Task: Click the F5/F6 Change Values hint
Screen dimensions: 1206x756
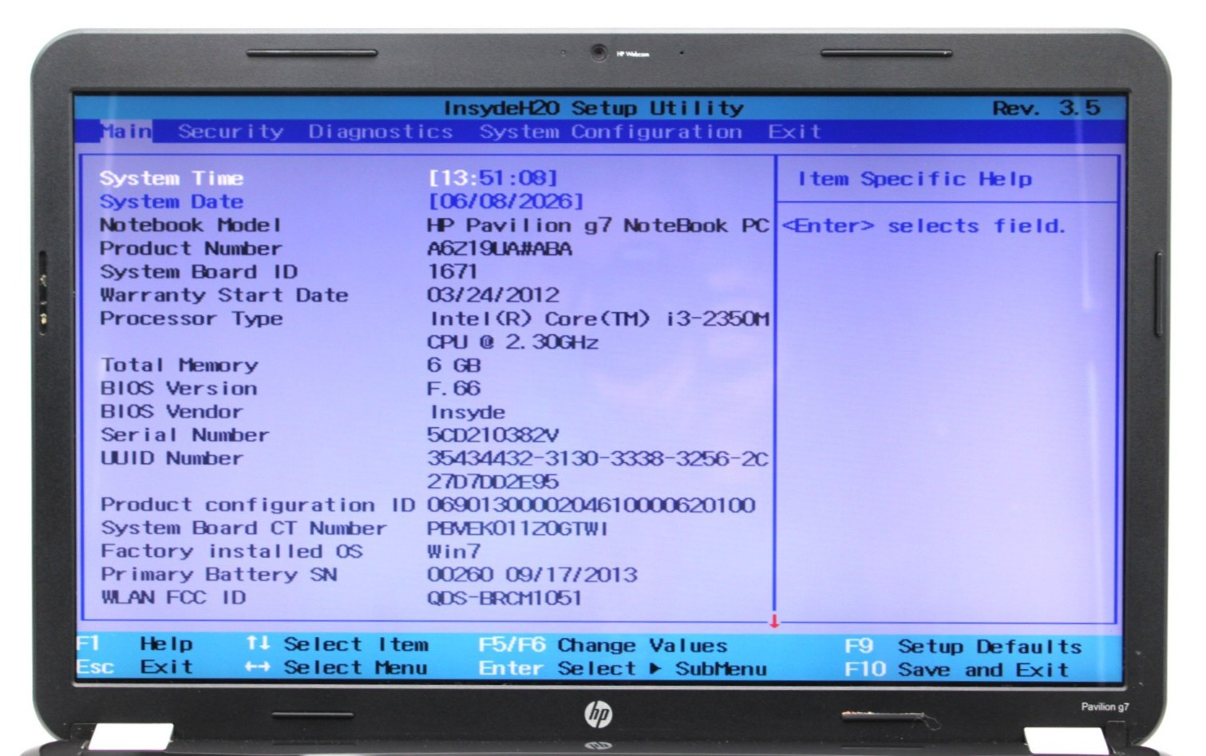Action: click(x=603, y=645)
